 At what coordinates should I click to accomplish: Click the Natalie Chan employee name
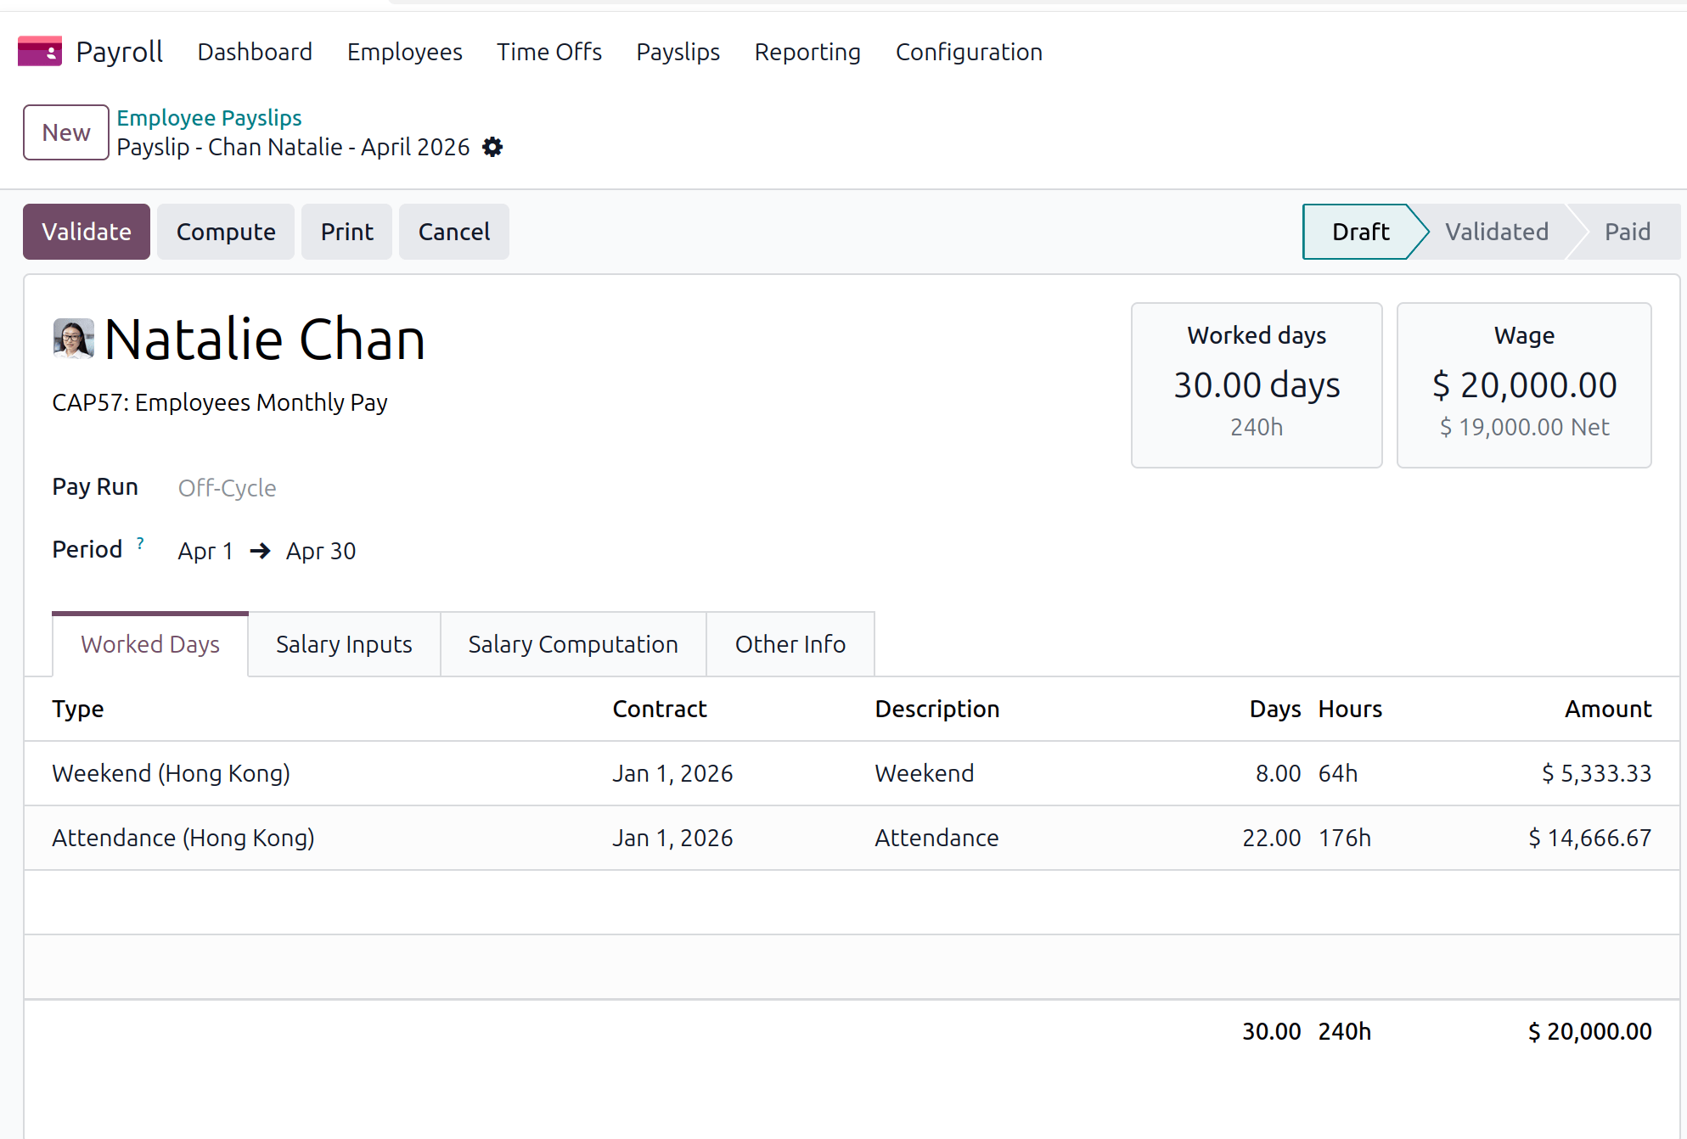point(265,339)
